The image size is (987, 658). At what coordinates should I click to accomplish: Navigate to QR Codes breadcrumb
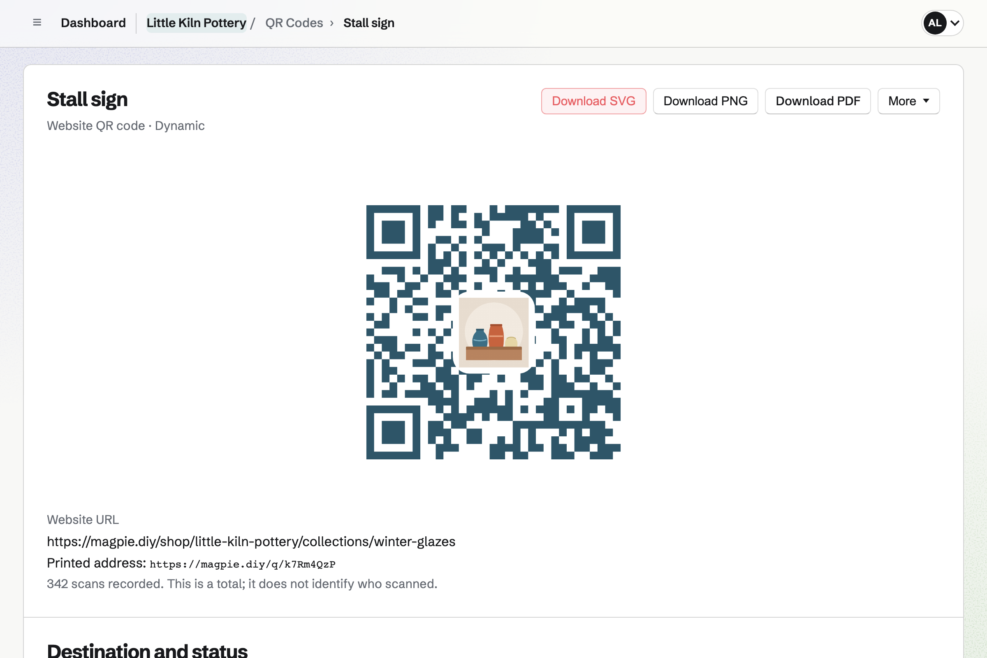coord(294,23)
